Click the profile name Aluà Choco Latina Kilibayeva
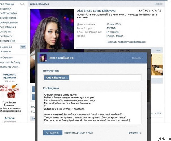Screen dimensions: 171x141 point(96,11)
